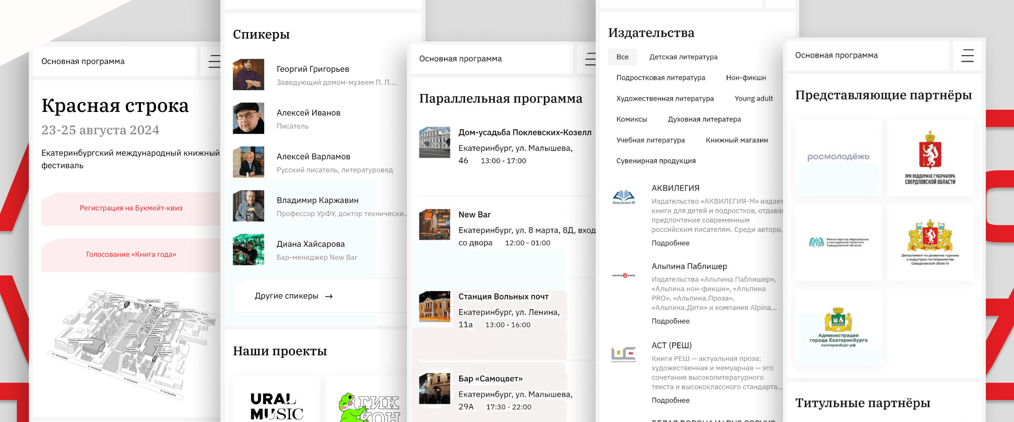The height and width of the screenshot is (422, 1014).
Task: Select the Детская литература filter
Action: pyautogui.click(x=683, y=57)
